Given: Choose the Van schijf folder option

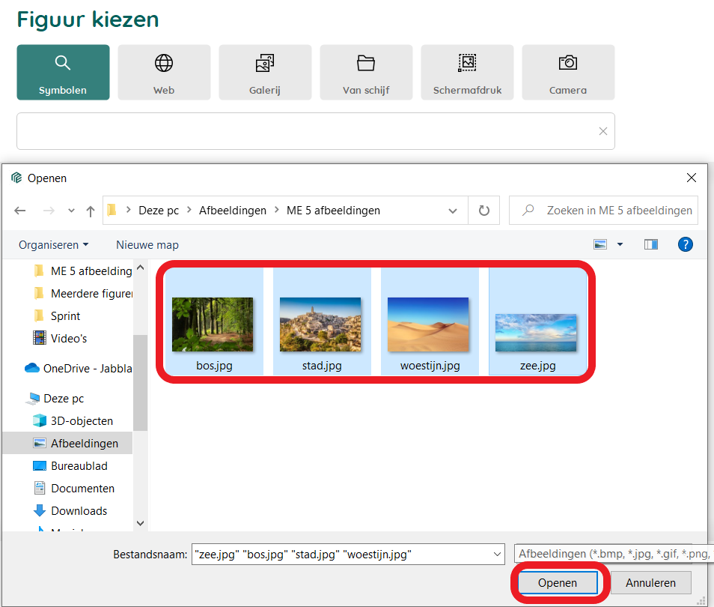Looking at the screenshot, I should pos(366,72).
